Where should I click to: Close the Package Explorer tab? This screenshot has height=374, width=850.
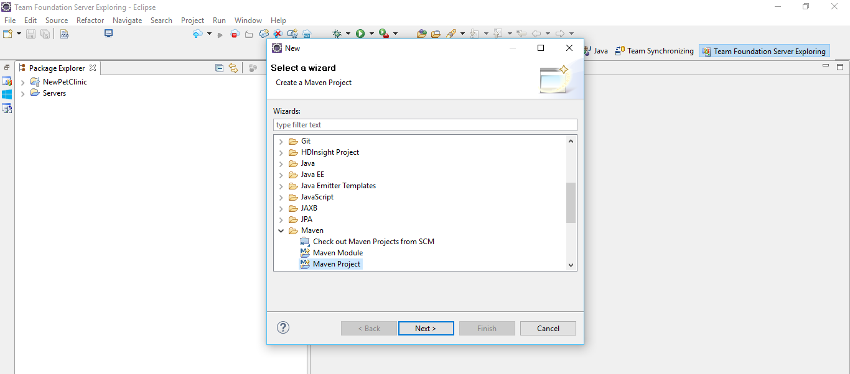93,68
